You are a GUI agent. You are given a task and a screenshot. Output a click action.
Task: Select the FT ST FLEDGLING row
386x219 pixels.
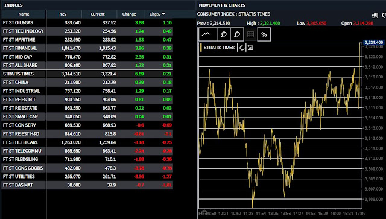[87, 159]
